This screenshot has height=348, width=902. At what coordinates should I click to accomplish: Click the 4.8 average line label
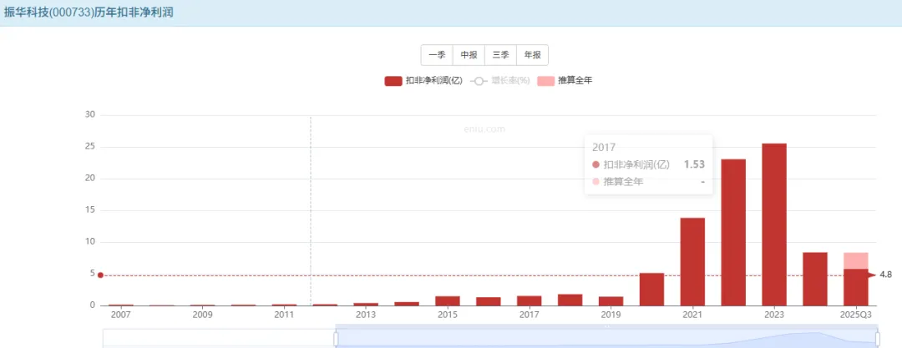[x=886, y=275]
